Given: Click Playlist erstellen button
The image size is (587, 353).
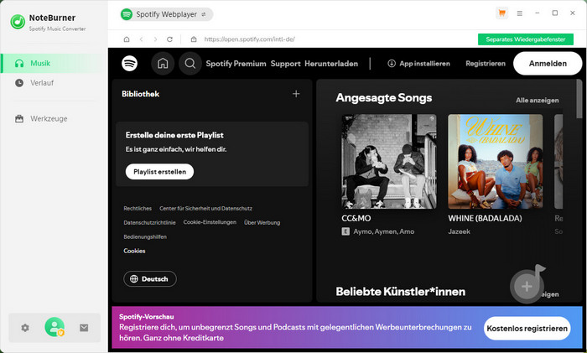Looking at the screenshot, I should [159, 172].
